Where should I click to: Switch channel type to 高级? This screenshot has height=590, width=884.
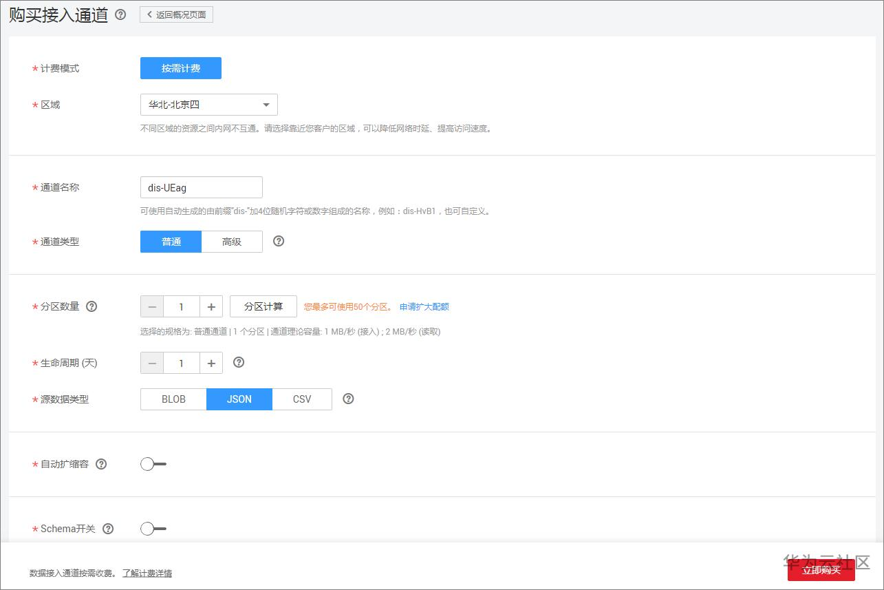tap(232, 241)
